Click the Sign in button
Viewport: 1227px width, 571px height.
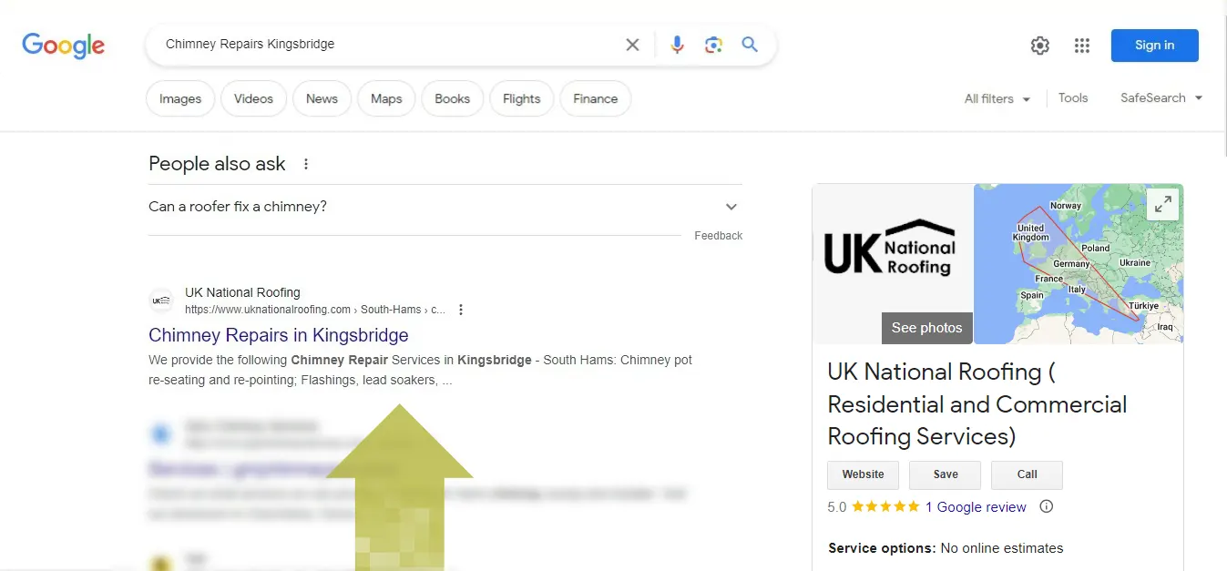[1154, 46]
